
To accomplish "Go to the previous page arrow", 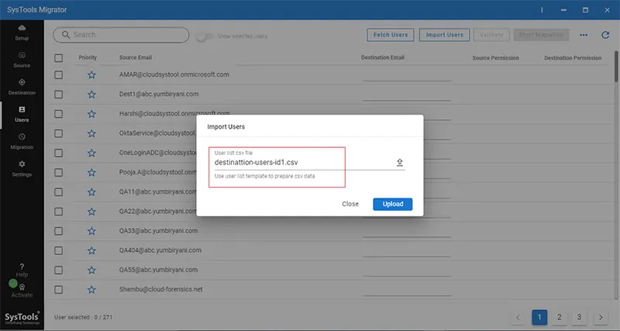I will [518, 317].
